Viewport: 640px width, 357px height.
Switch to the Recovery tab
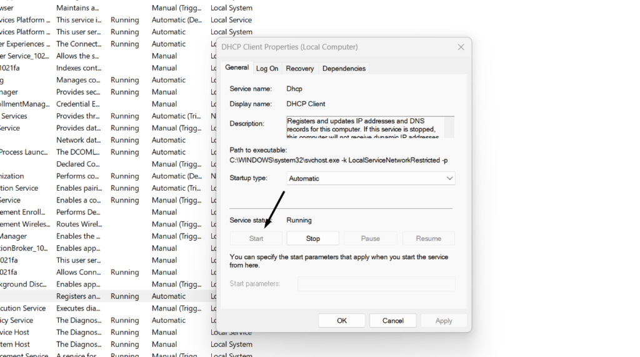coord(300,68)
